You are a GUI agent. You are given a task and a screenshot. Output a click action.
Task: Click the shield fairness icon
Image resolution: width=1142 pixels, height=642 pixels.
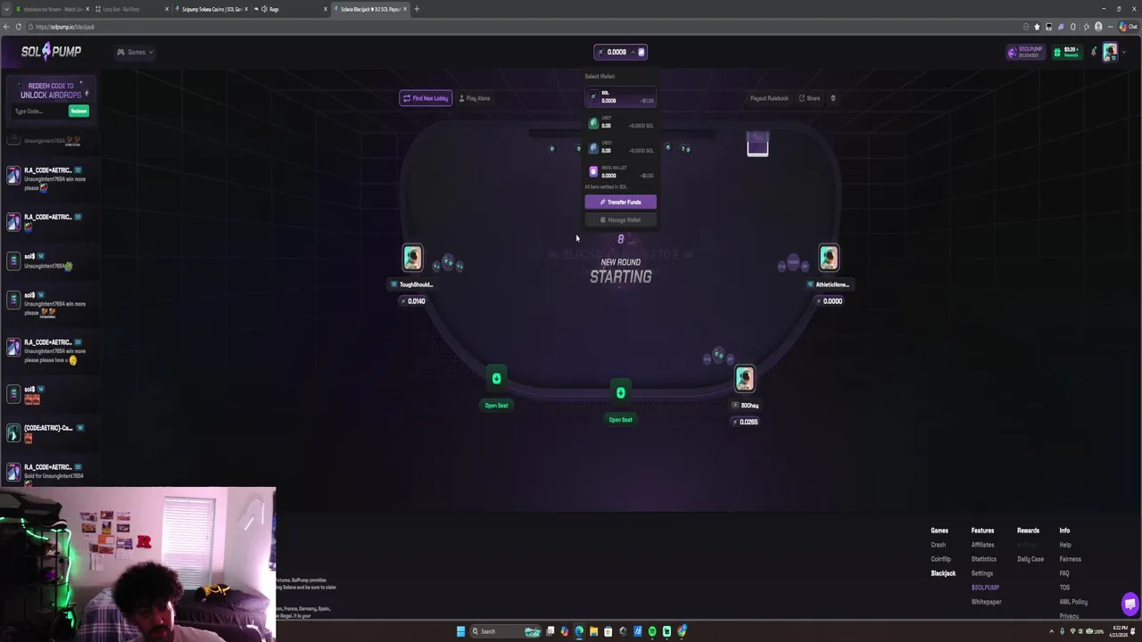[x=833, y=98]
